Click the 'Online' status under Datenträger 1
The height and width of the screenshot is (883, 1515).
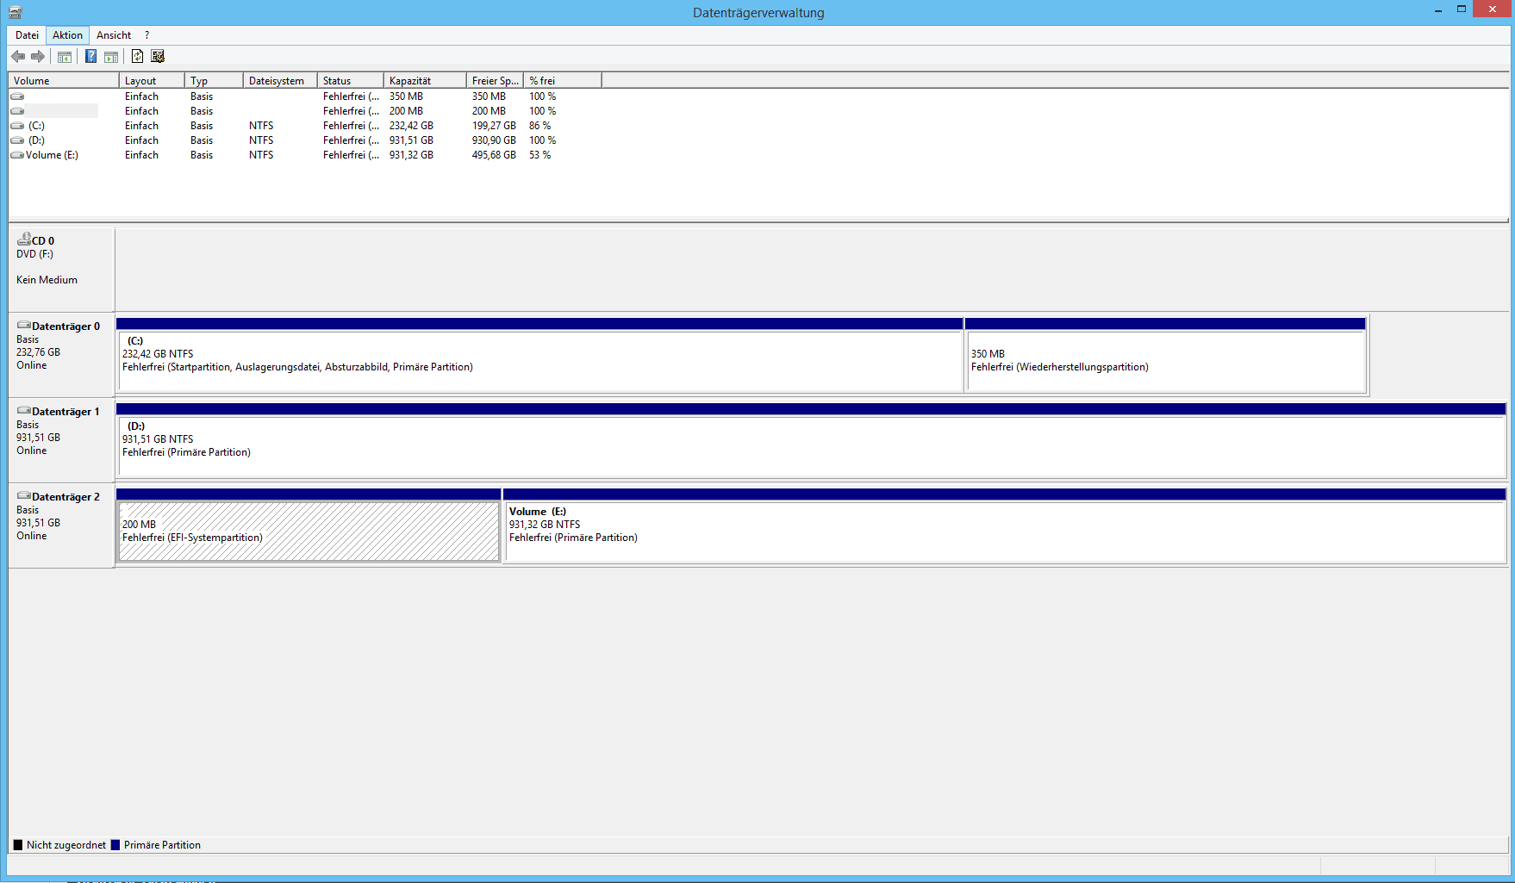[x=32, y=451]
